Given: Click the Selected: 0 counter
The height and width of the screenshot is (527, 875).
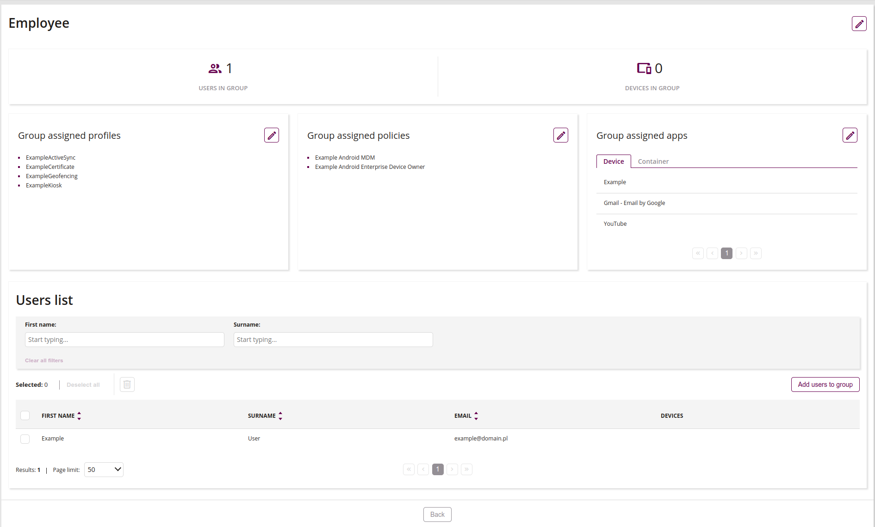Looking at the screenshot, I should pos(31,385).
